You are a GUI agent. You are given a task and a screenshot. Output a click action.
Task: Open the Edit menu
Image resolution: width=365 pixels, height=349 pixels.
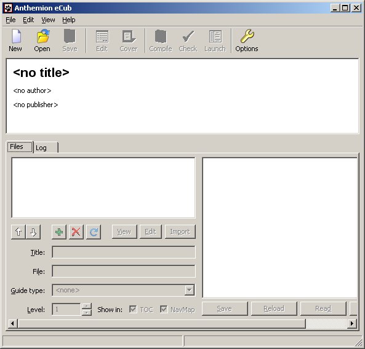pyautogui.click(x=28, y=20)
